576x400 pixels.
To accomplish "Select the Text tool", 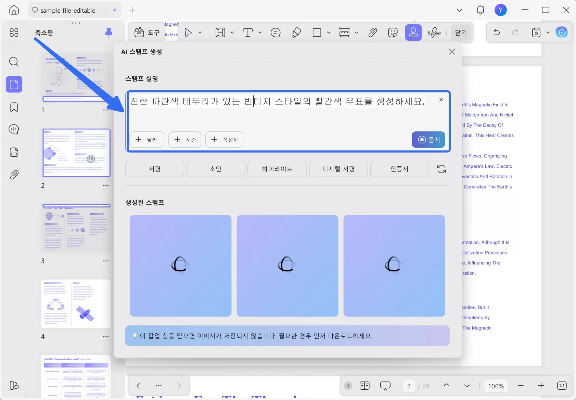I will click(x=248, y=33).
